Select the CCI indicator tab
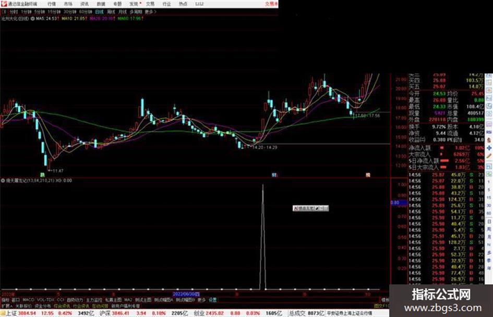This screenshot has height=317, width=493. tap(61, 300)
